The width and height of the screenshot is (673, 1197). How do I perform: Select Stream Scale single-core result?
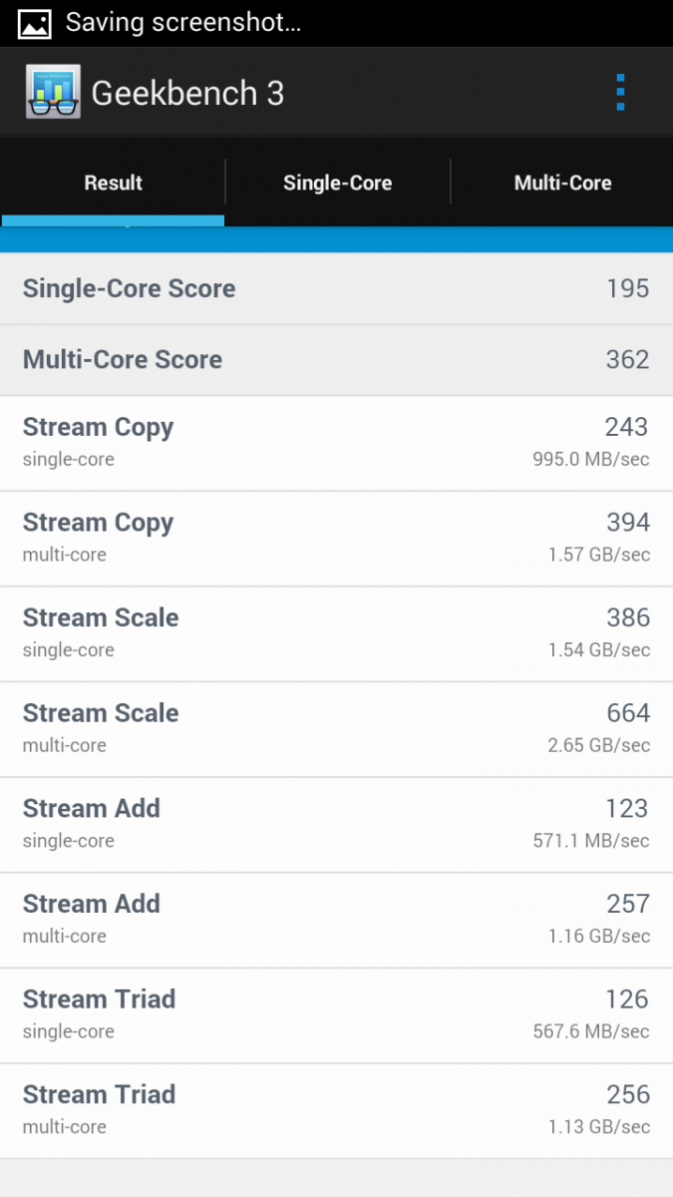pyautogui.click(x=336, y=633)
